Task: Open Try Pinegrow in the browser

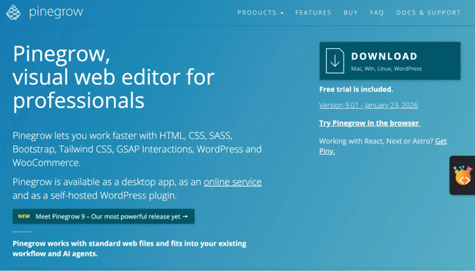Action: [x=370, y=123]
